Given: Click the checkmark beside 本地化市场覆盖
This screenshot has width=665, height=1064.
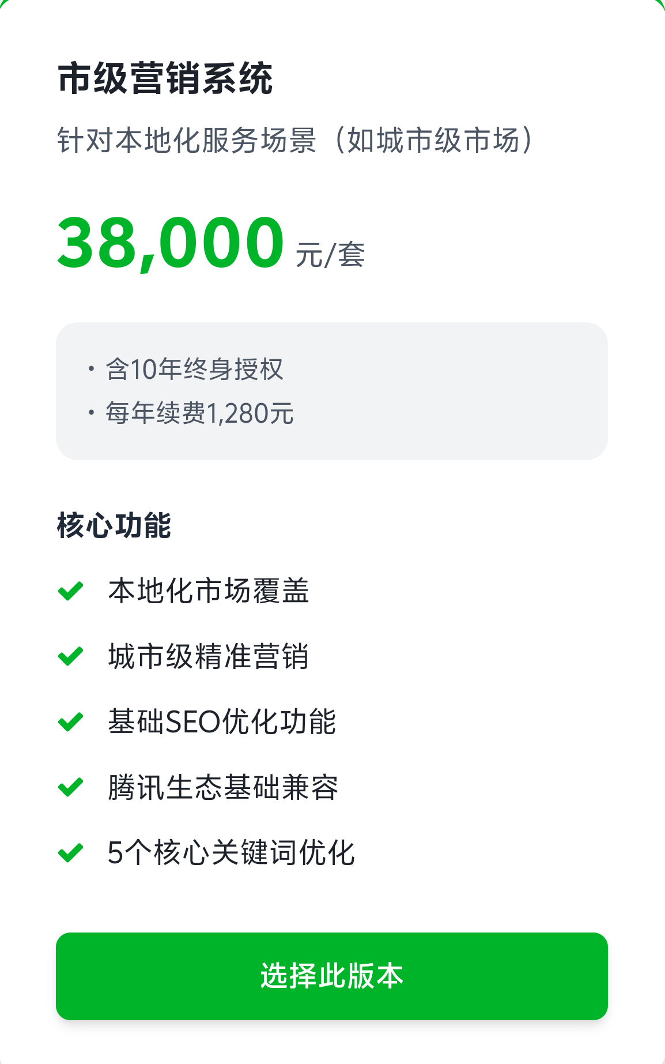Looking at the screenshot, I should click(71, 591).
